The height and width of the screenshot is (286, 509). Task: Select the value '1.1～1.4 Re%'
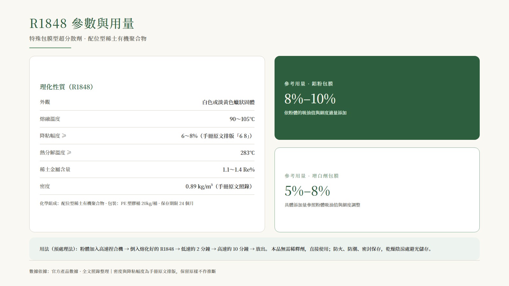click(239, 170)
